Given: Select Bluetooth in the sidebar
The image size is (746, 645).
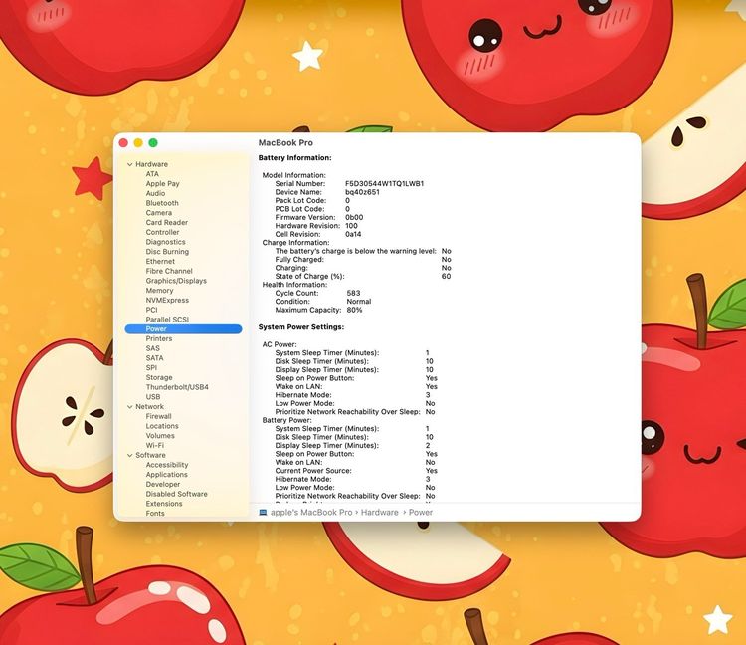Looking at the screenshot, I should point(162,203).
